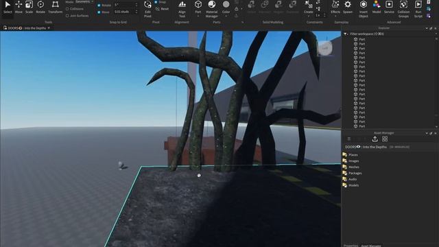Open the Service insert dialog
This screenshot has width=439, height=247.
389,7
